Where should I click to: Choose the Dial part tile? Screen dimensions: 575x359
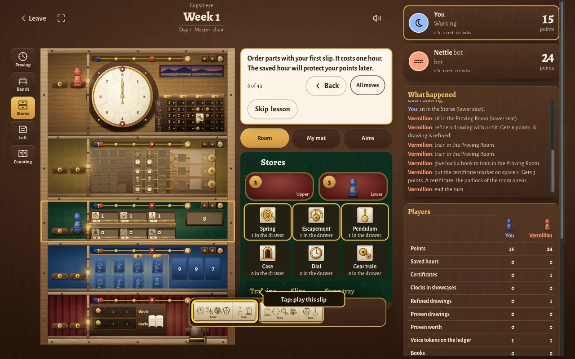coord(316,260)
